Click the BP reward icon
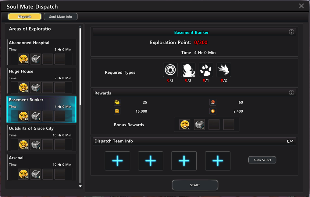The height and width of the screenshot is (197, 310). coord(213,102)
